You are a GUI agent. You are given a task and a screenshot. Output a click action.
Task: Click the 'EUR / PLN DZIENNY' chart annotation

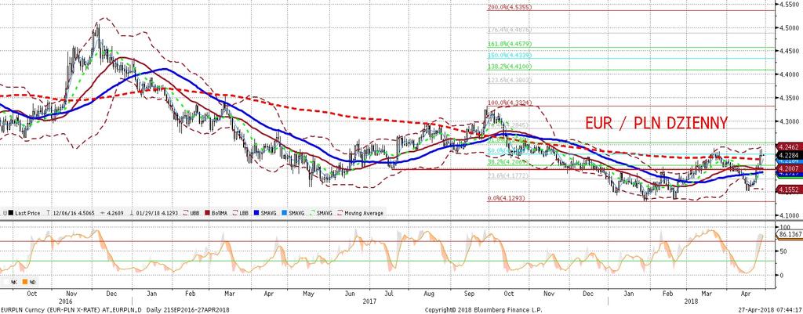point(656,123)
